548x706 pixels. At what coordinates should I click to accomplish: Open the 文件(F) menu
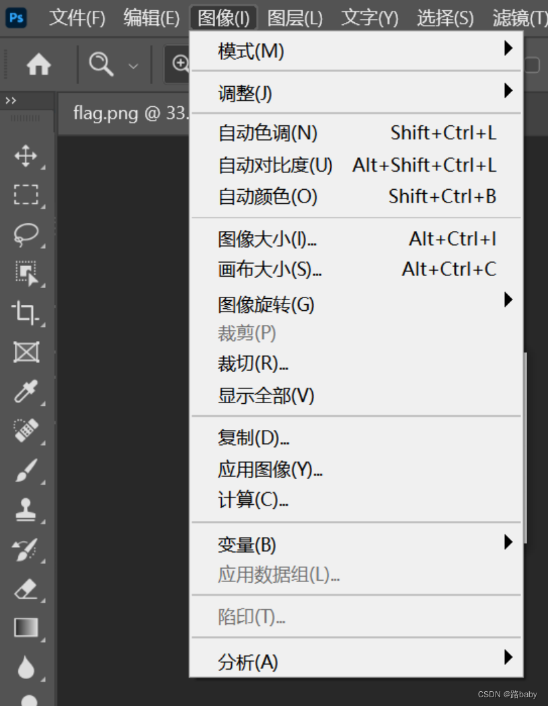[x=77, y=18]
